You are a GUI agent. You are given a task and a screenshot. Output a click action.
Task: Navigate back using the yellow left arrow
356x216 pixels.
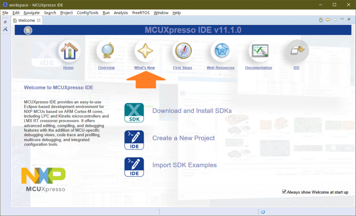coord(328,20)
